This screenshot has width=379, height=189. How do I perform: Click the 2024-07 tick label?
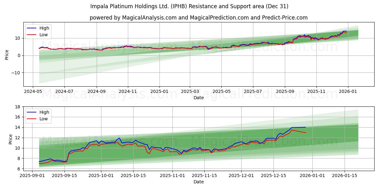click(64, 91)
